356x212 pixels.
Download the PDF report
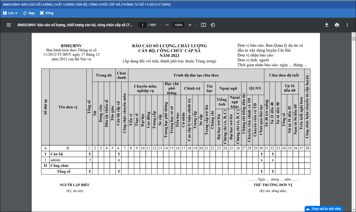(x=327, y=25)
